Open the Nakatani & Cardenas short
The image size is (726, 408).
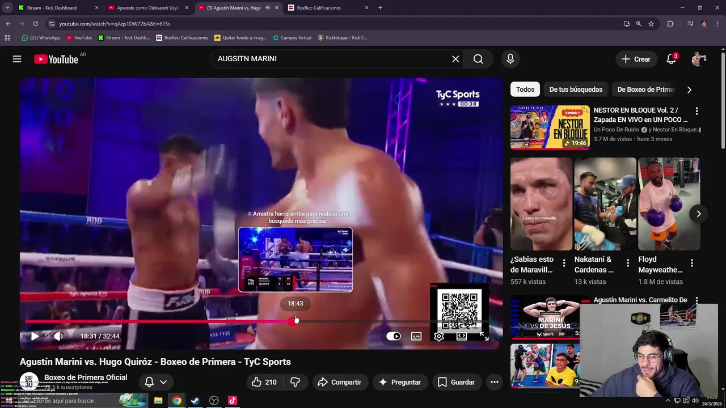[605, 204]
